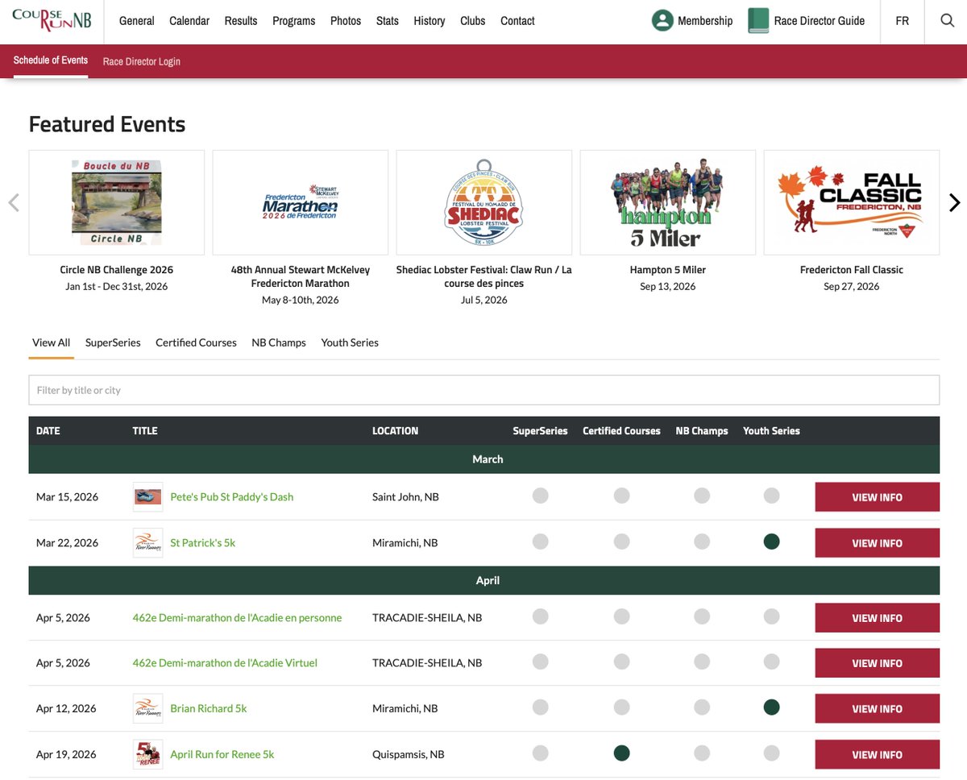Select the View All filter tab

click(x=51, y=342)
